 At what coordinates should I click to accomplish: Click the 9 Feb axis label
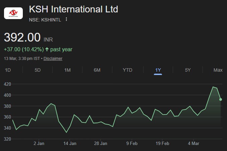[x=132, y=144]
